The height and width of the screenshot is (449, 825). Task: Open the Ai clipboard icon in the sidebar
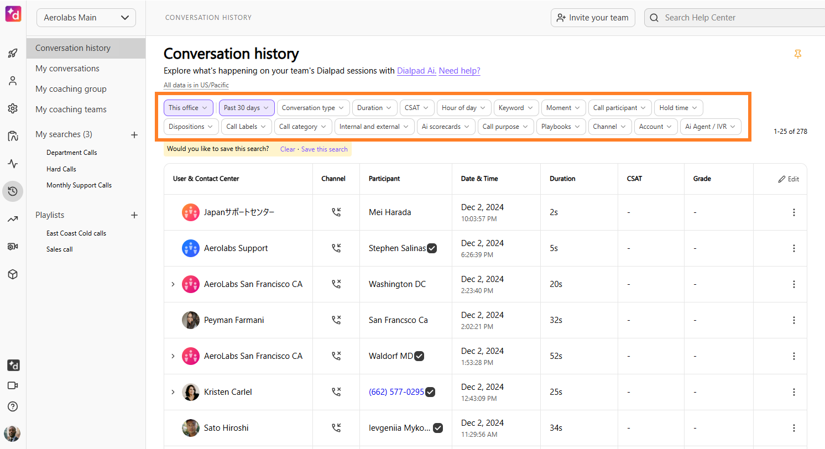13,136
